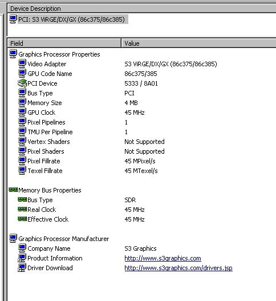Image resolution: width=276 pixels, height=301 pixels.
Task: Select the Real Clock field label
Action: point(42,210)
